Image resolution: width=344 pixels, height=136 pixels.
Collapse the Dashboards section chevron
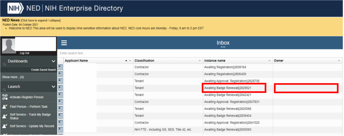53,61
